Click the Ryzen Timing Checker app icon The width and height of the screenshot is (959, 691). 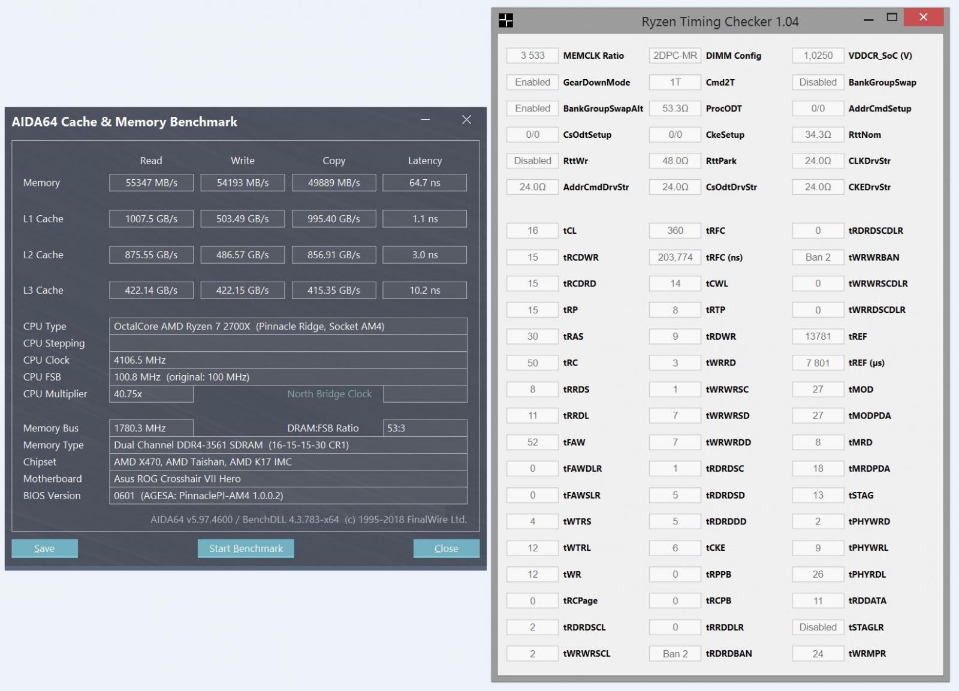pos(506,21)
